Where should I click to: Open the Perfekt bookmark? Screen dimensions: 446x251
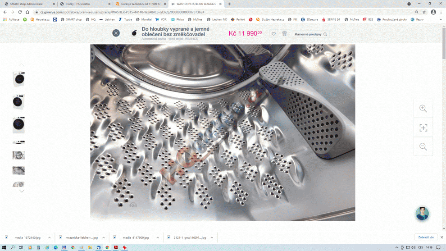(x=238, y=20)
